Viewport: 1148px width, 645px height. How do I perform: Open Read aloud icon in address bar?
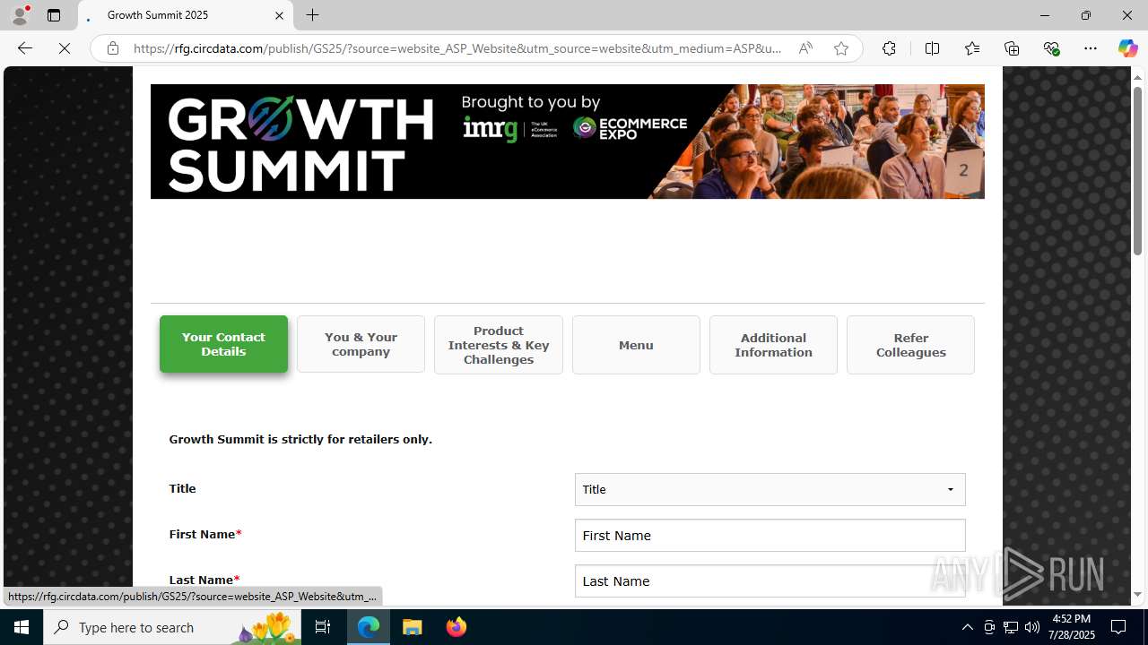pyautogui.click(x=805, y=48)
